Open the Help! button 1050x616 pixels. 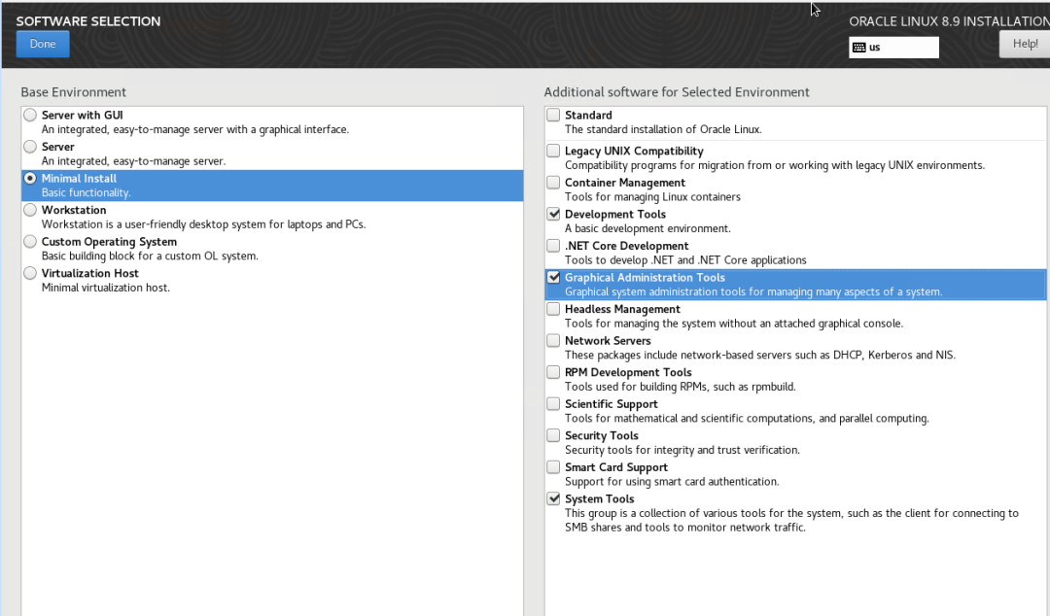pyautogui.click(x=1025, y=44)
